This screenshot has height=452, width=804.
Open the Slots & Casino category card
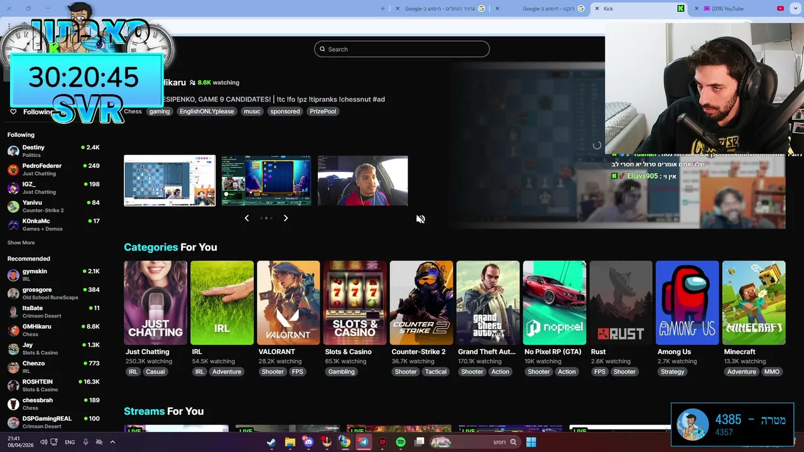click(x=355, y=303)
